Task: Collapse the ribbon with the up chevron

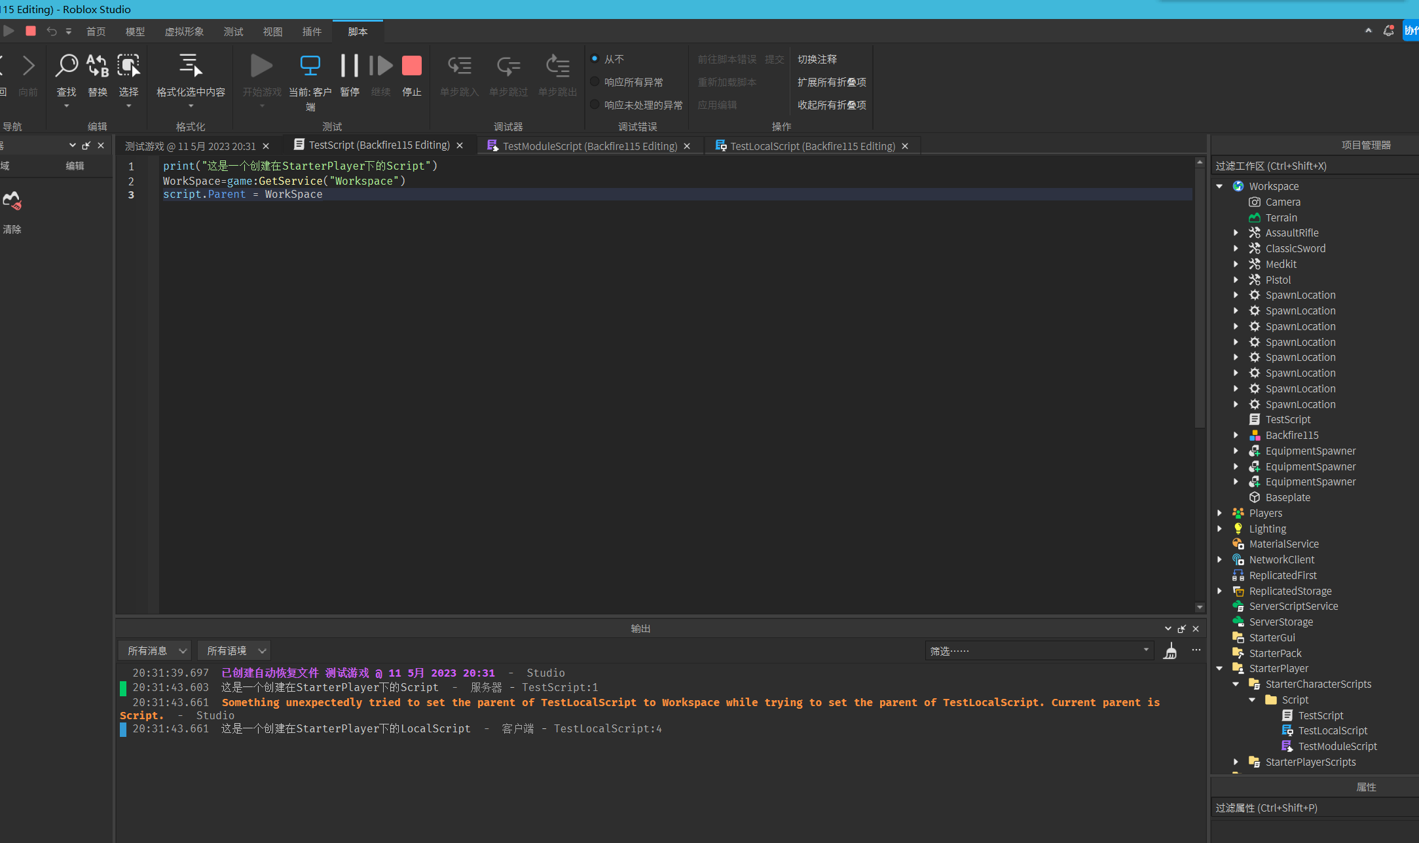Action: (x=1368, y=31)
